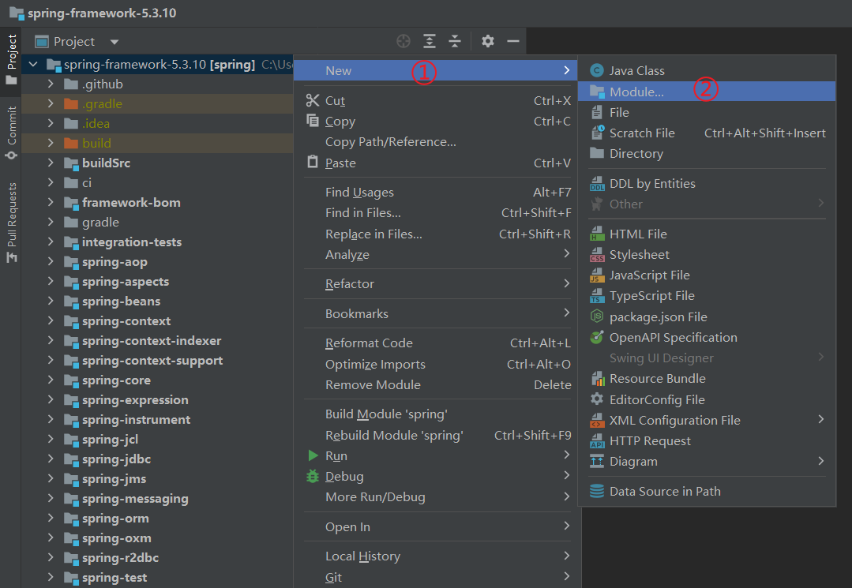Image resolution: width=852 pixels, height=588 pixels.
Task: Click the Scratch File icon entry
Action: point(597,133)
